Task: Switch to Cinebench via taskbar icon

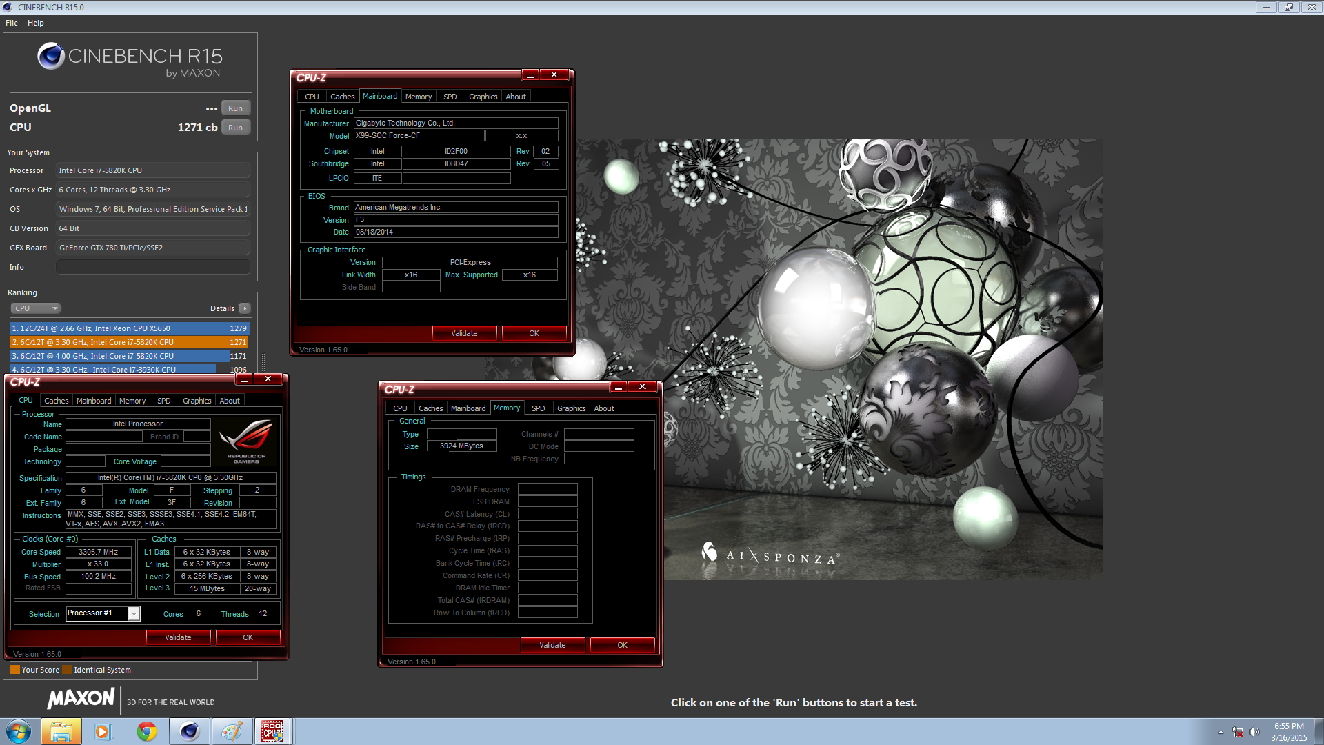Action: [189, 731]
